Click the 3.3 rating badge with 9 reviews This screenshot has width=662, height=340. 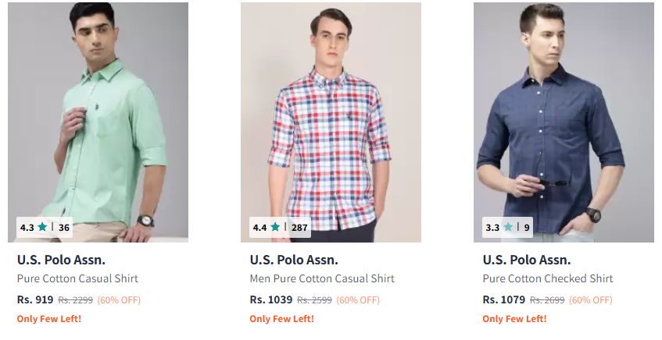tap(507, 228)
